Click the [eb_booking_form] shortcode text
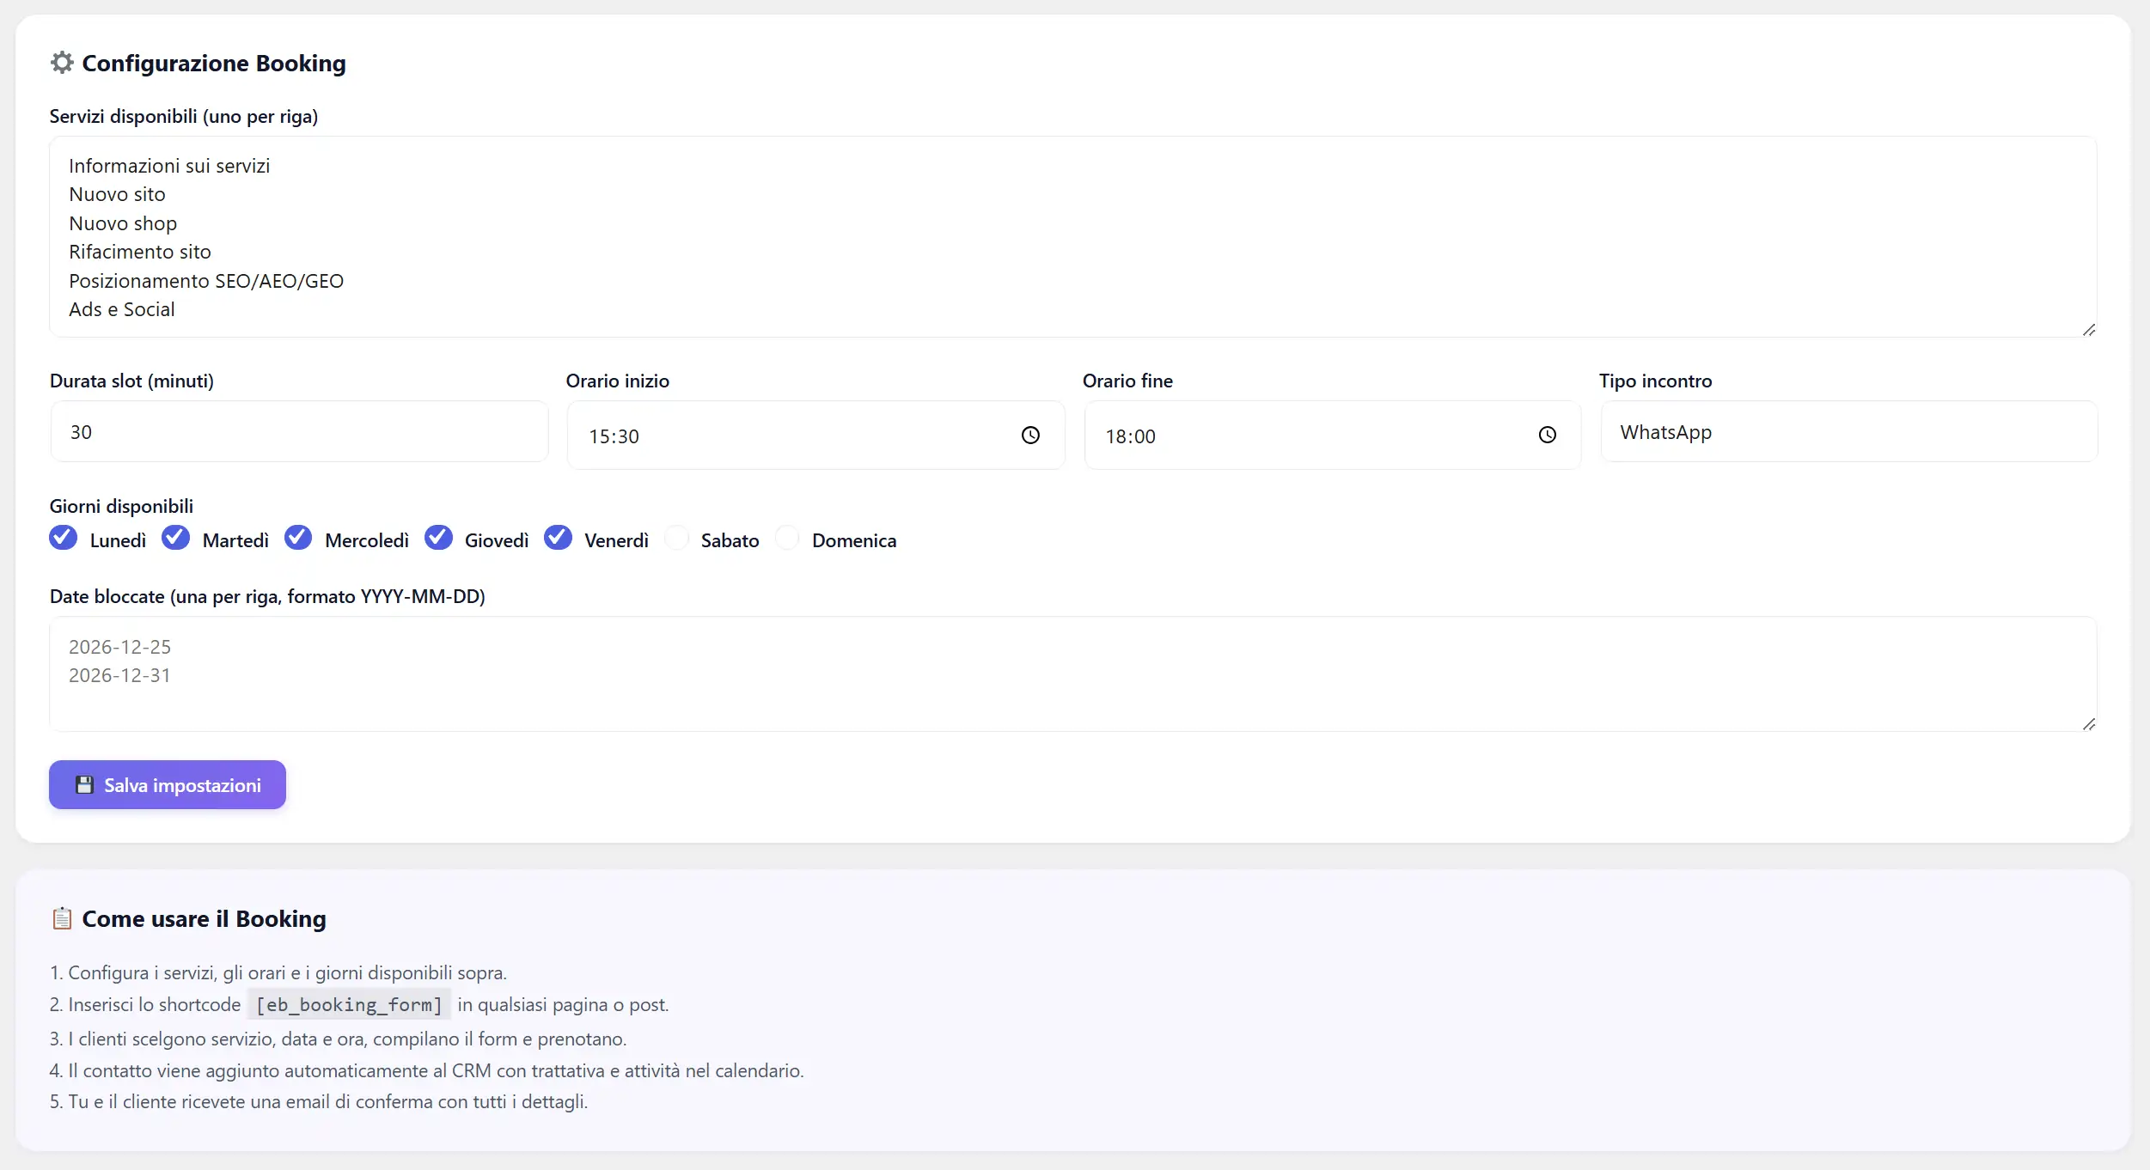 point(349,1004)
